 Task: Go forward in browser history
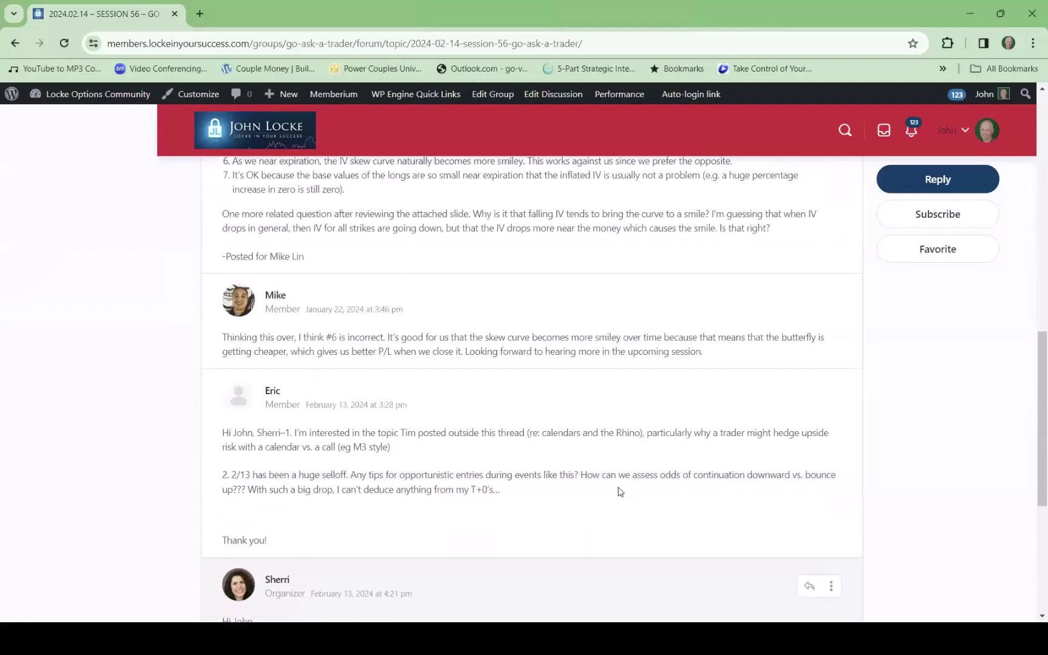click(39, 43)
